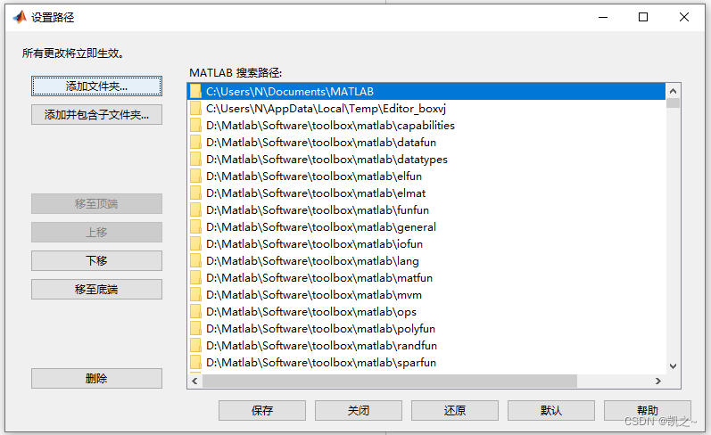
Task: Click folder icon beside funfun path
Action: click(195, 210)
